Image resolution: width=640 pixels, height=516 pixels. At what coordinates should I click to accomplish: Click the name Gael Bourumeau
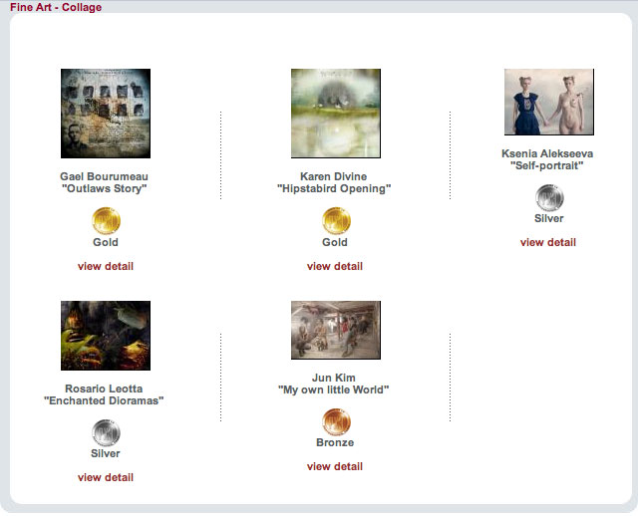[104, 176]
